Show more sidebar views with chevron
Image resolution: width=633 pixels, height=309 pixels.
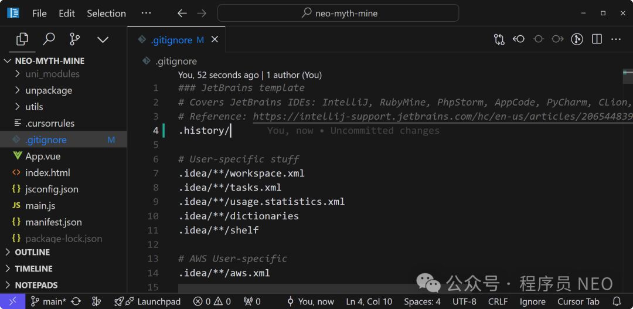103,39
